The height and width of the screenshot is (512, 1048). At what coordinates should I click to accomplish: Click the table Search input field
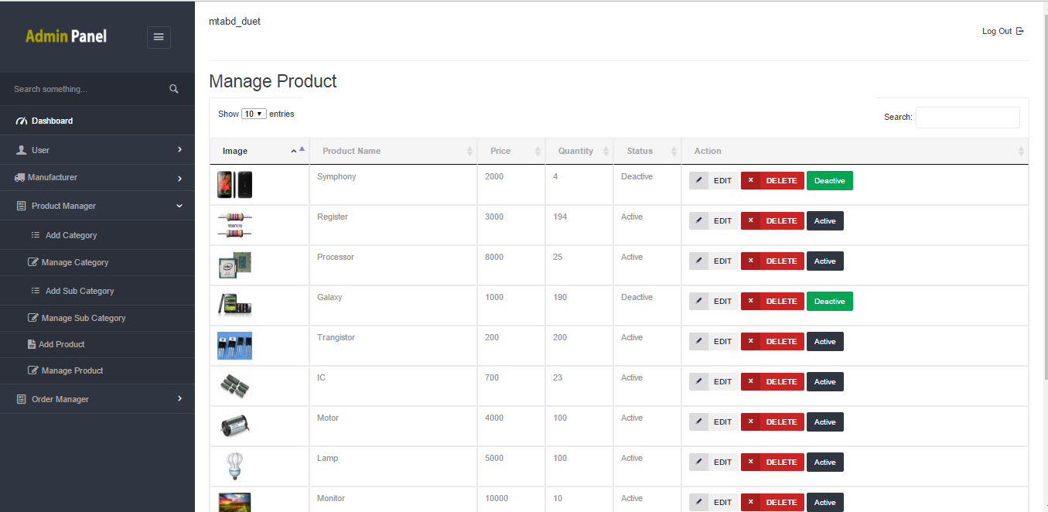click(x=967, y=118)
